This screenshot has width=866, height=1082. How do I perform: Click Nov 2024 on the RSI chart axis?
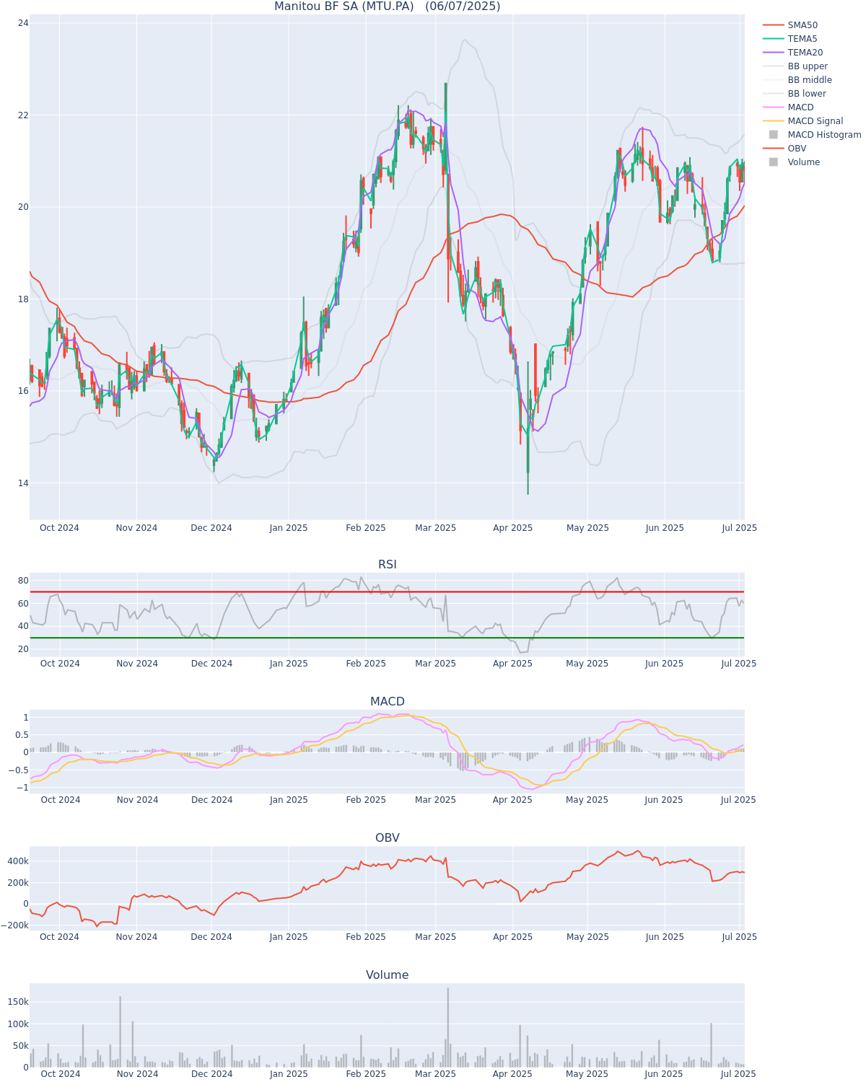pyautogui.click(x=136, y=664)
